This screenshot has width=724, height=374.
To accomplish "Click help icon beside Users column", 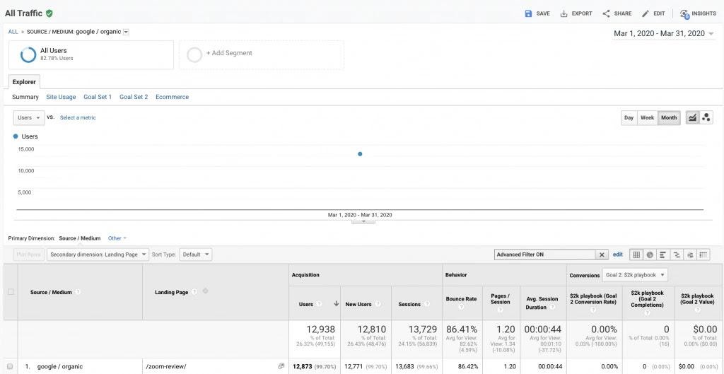I will point(319,304).
